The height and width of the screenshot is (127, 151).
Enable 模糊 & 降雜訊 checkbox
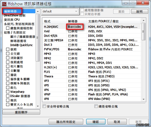(x=8, y=83)
